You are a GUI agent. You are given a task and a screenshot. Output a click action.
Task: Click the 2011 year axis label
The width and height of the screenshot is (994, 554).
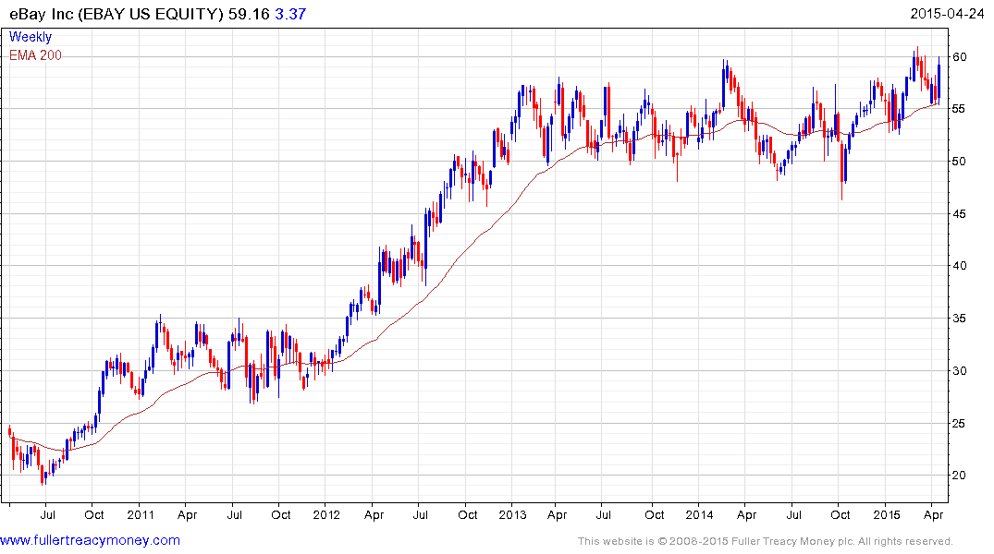(x=141, y=514)
